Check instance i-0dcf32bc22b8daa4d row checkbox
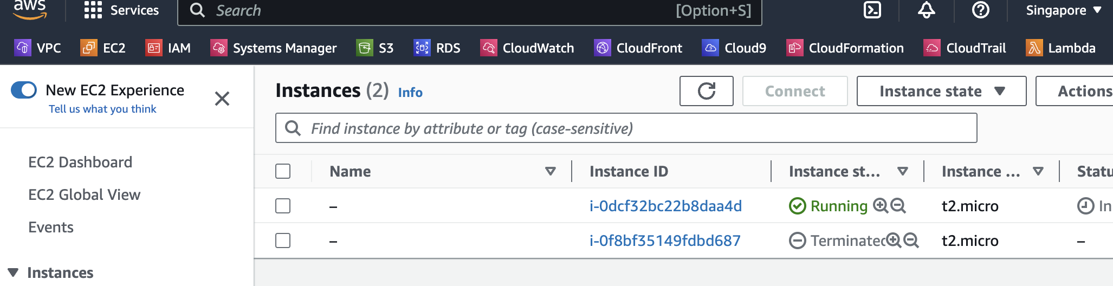Viewport: 1113px width, 286px height. point(283,206)
